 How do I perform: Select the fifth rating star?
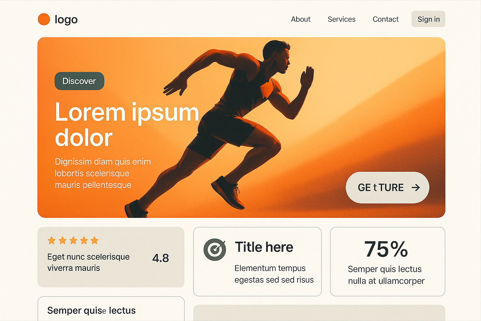click(94, 240)
